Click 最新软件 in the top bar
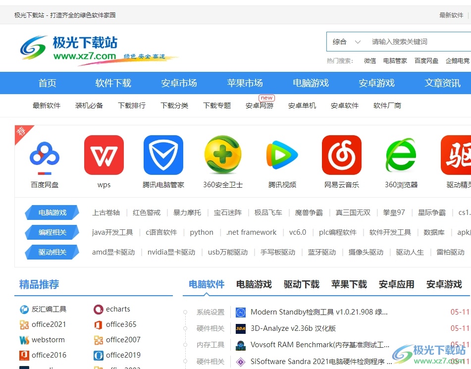 pos(451,15)
